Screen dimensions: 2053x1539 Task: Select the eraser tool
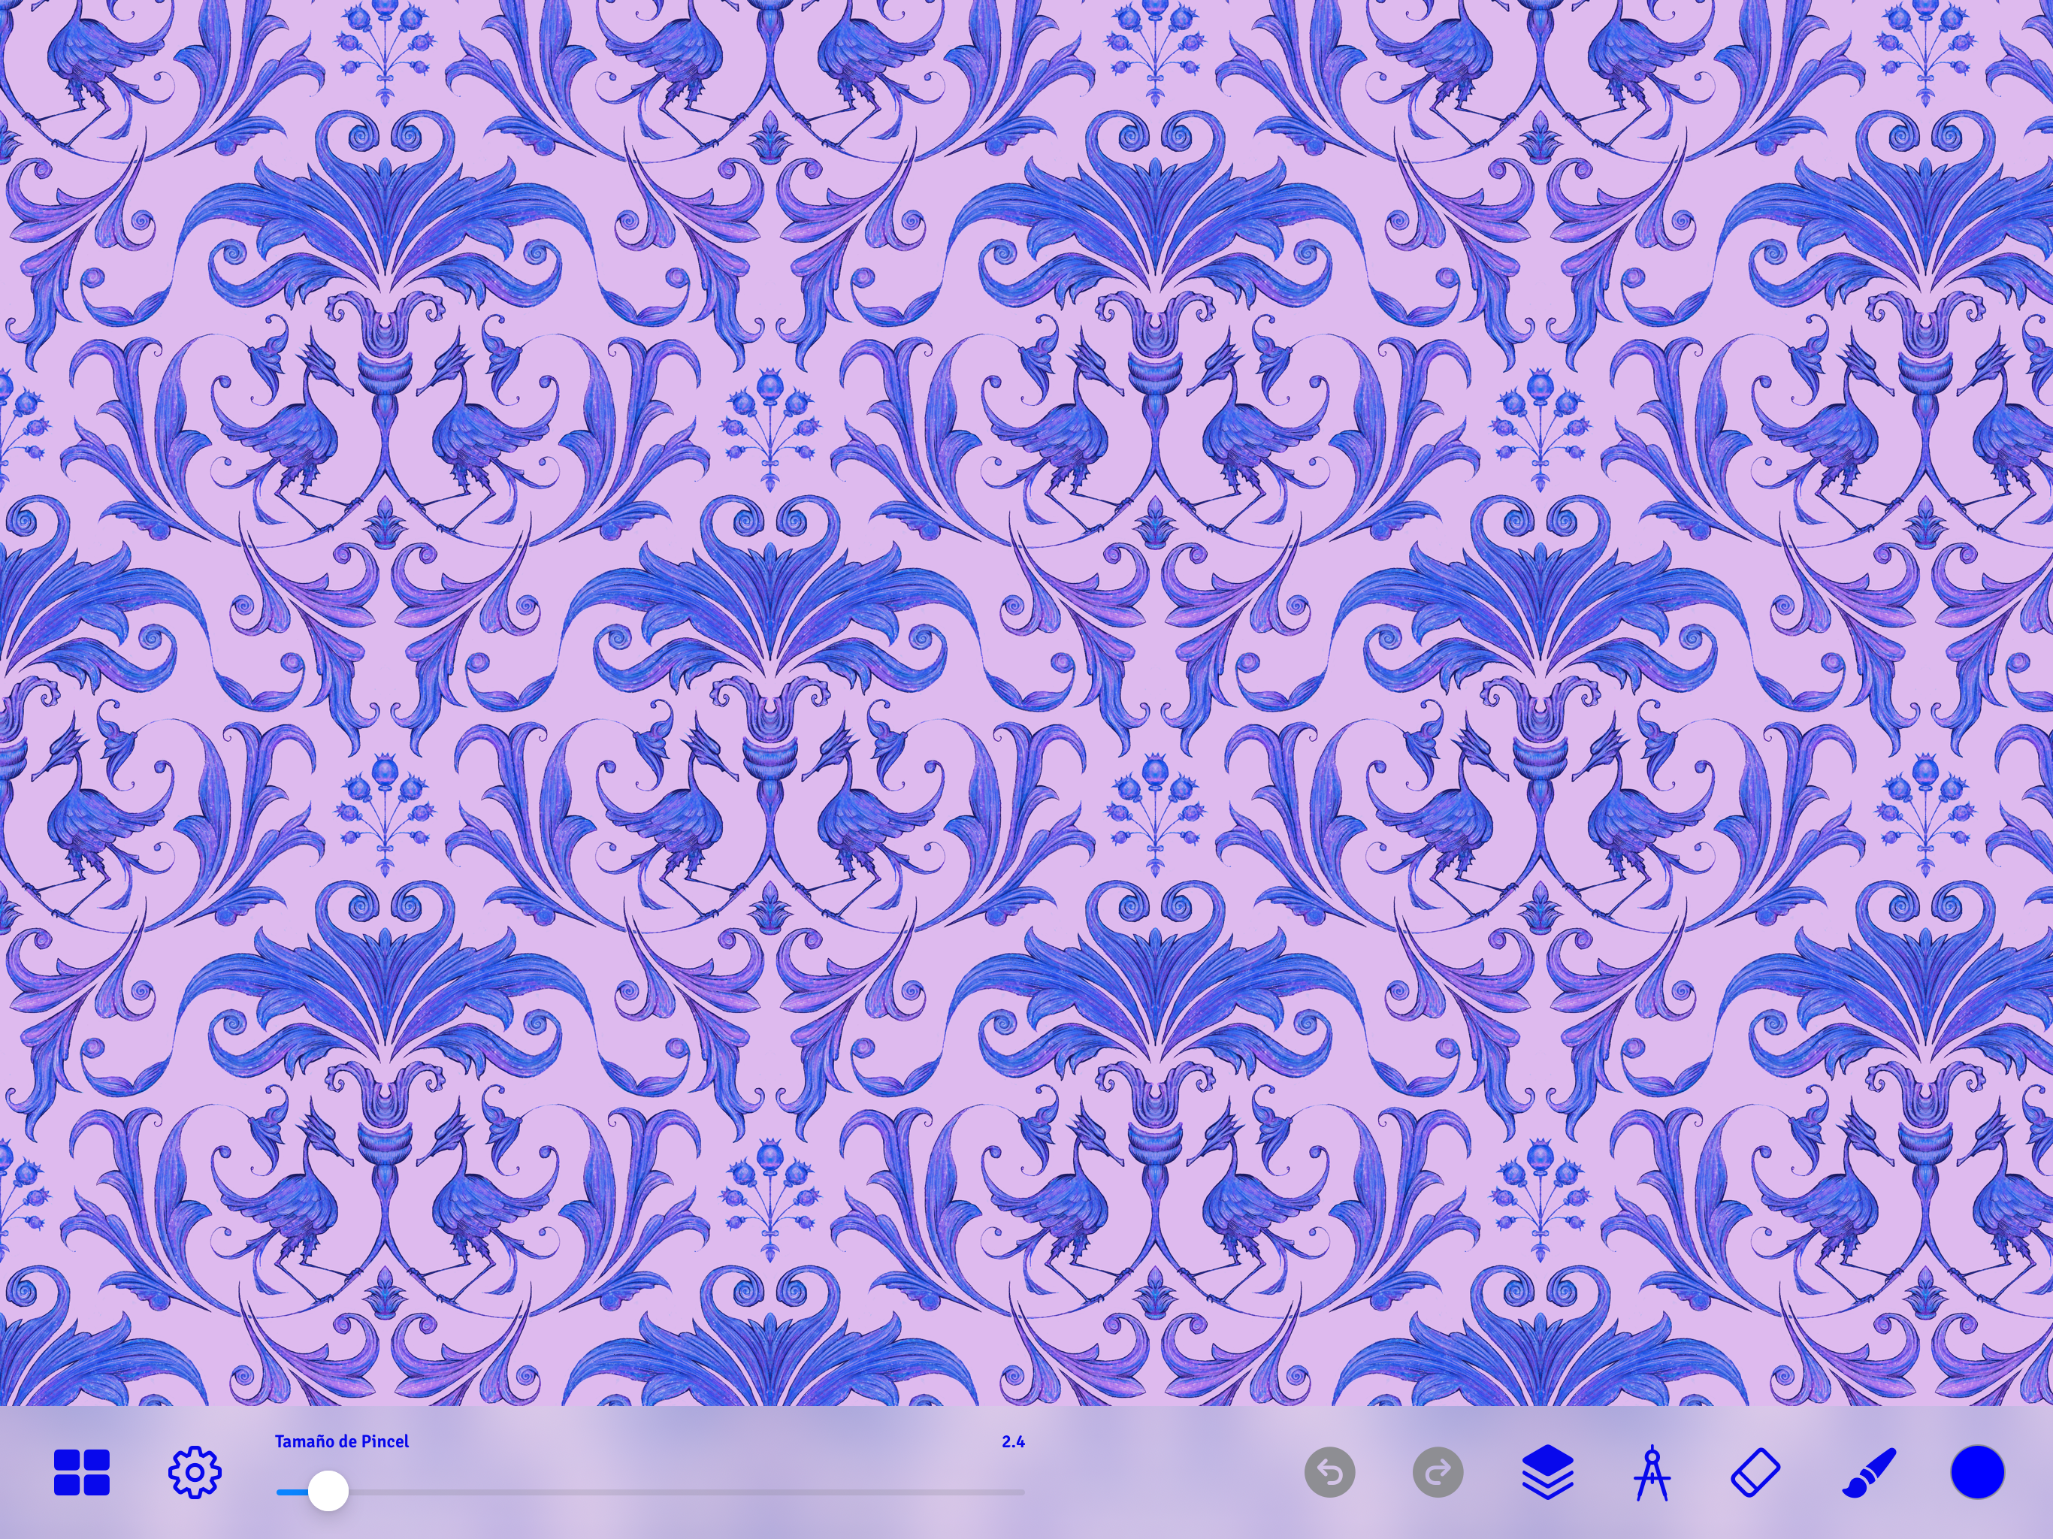[1756, 1473]
